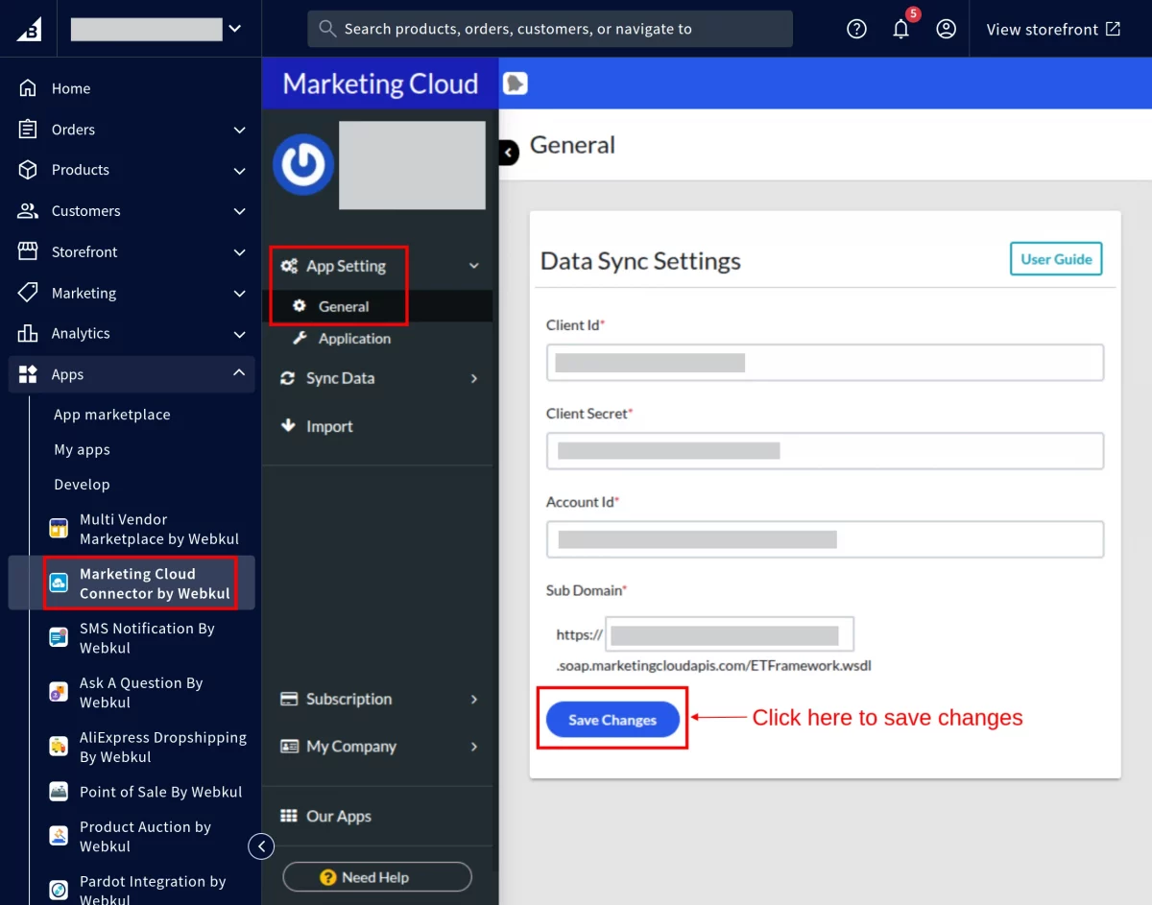This screenshot has height=905, width=1152.
Task: Click the Customers people icon
Action: pos(28,211)
